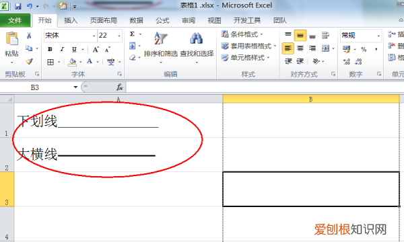Viewport: 404px width, 242px height.
Task: Click the Copy icon
Action: (x=29, y=48)
